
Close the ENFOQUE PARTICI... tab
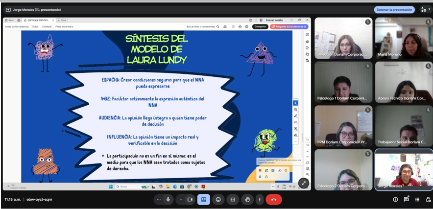(53, 20)
